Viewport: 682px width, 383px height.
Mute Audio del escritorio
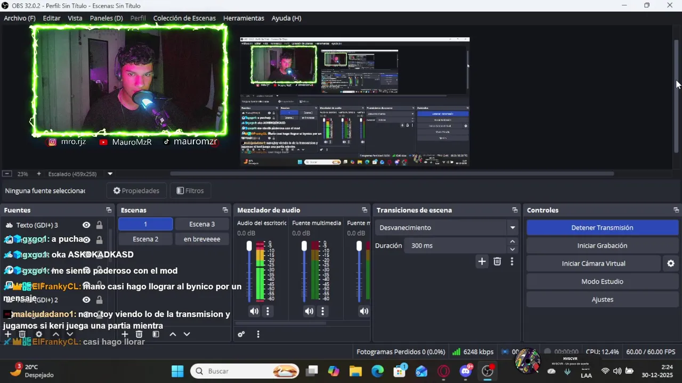[x=254, y=311]
